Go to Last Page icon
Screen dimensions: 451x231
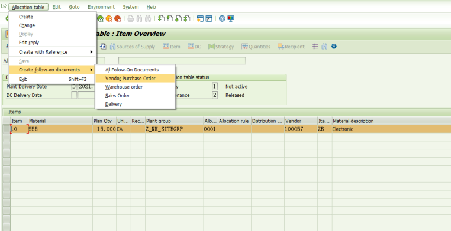(x=187, y=19)
